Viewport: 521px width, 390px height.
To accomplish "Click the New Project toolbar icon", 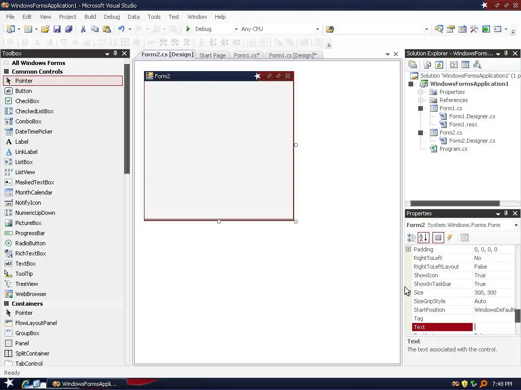I will tap(10, 29).
